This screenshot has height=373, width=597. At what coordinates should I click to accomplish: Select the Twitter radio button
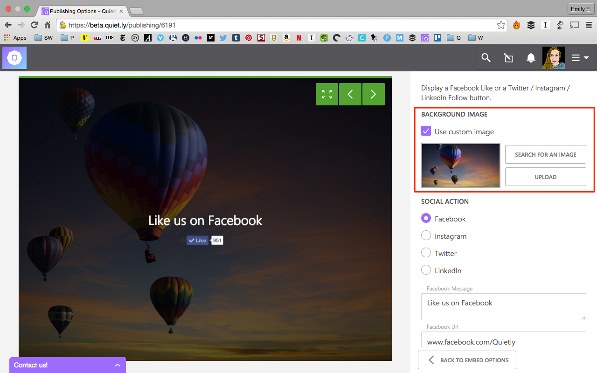click(x=426, y=253)
